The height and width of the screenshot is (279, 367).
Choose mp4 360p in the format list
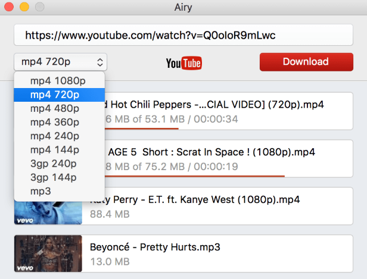pos(59,122)
